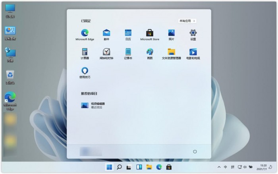Click the volume speaker tray icon
This screenshot has height=174, width=278.
[245, 167]
